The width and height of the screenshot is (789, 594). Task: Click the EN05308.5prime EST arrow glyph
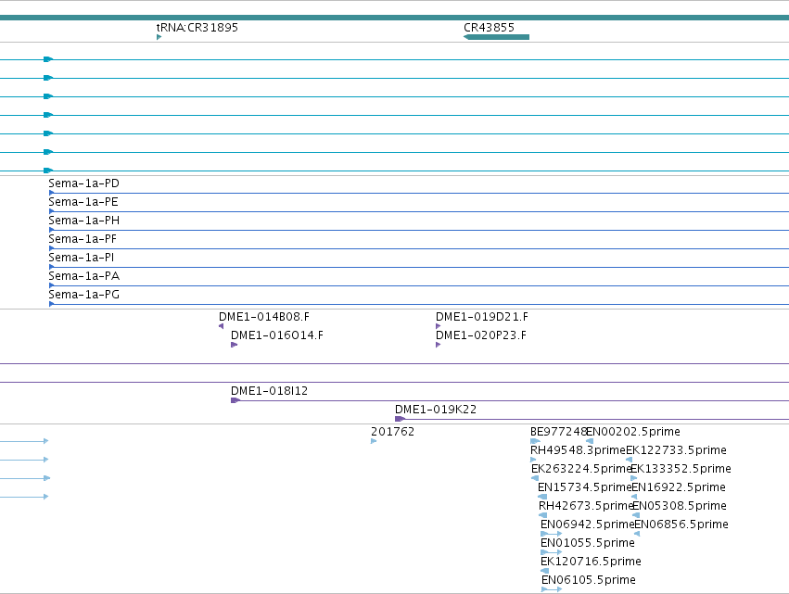tap(636, 515)
